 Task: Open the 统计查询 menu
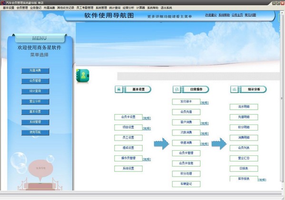point(115,8)
